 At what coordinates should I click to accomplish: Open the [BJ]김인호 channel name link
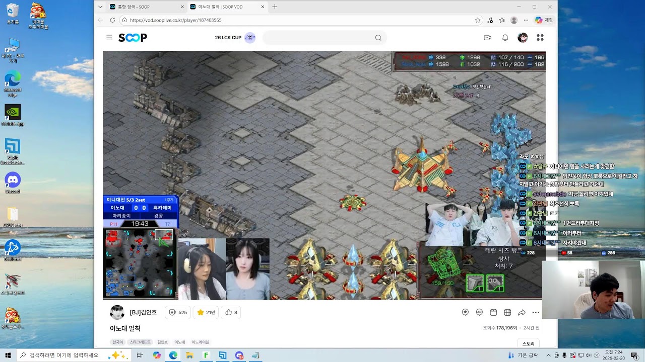(x=143, y=312)
